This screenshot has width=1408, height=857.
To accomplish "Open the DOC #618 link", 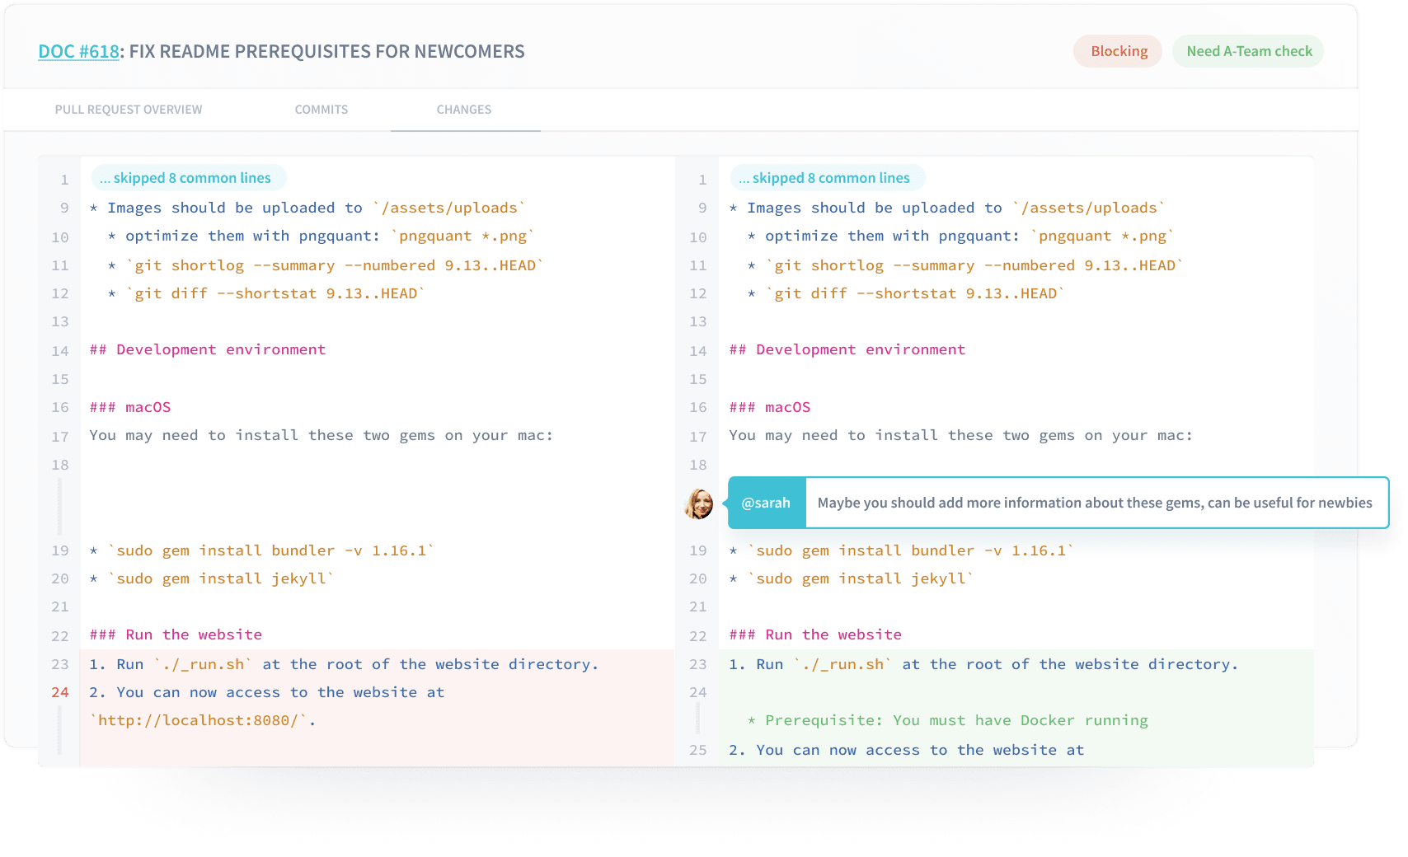I will click(78, 52).
